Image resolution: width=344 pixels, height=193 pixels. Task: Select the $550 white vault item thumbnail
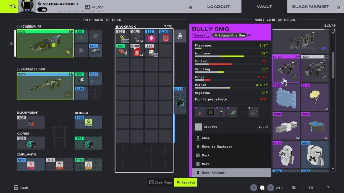(x=315, y=155)
